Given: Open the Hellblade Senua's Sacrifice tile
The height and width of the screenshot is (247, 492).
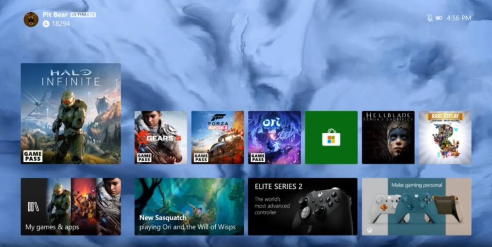Looking at the screenshot, I should point(388,138).
